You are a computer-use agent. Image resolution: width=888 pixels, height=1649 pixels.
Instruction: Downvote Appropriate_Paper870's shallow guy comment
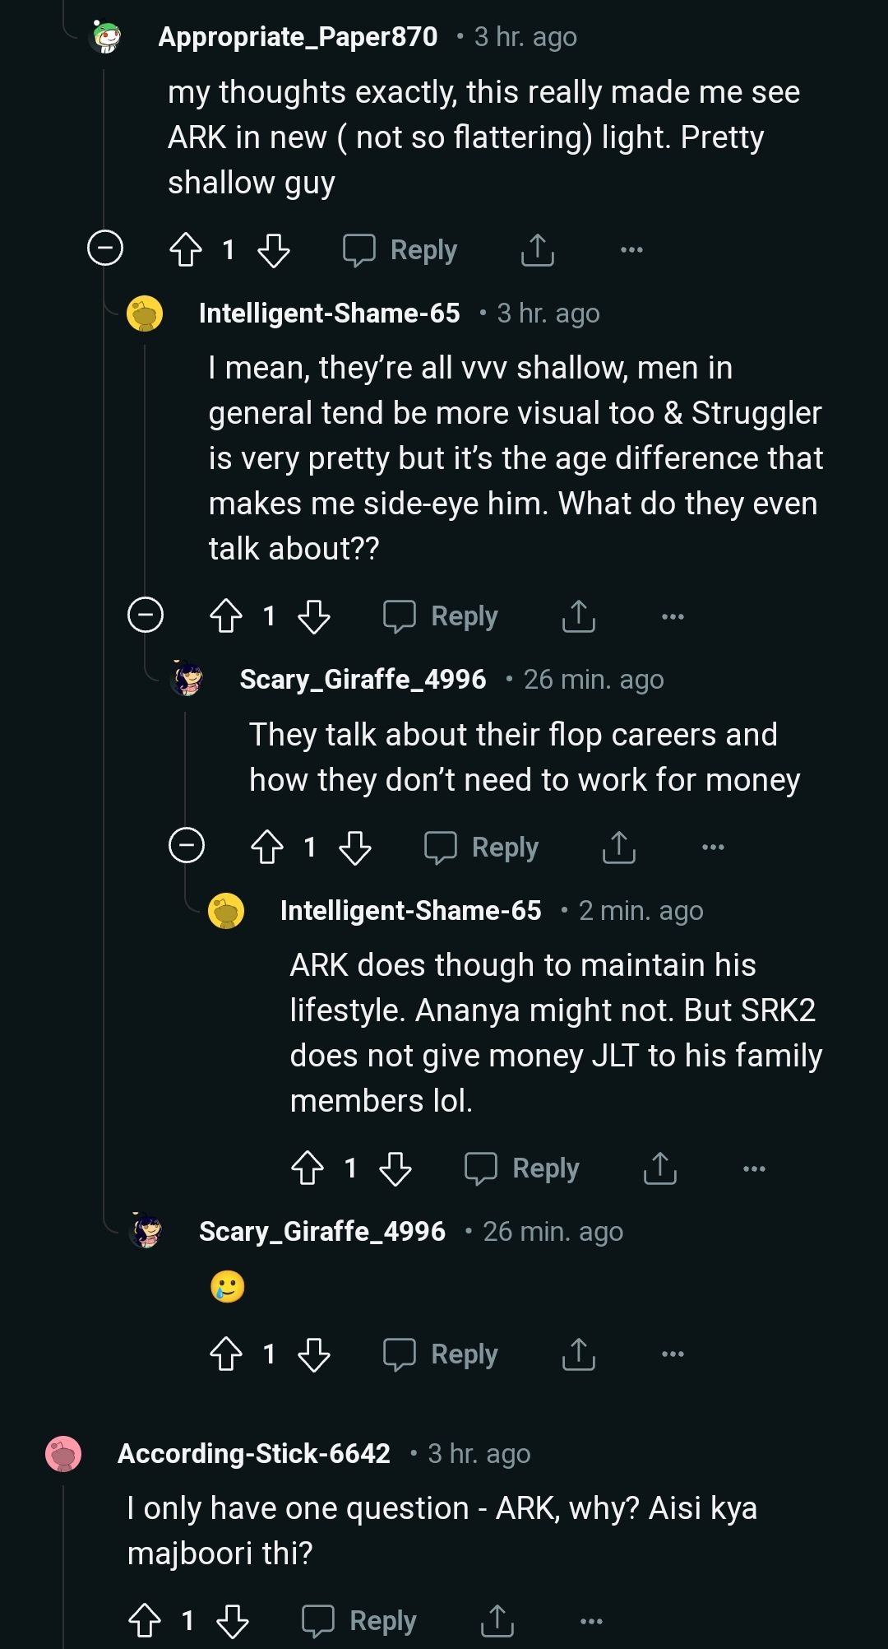(274, 249)
